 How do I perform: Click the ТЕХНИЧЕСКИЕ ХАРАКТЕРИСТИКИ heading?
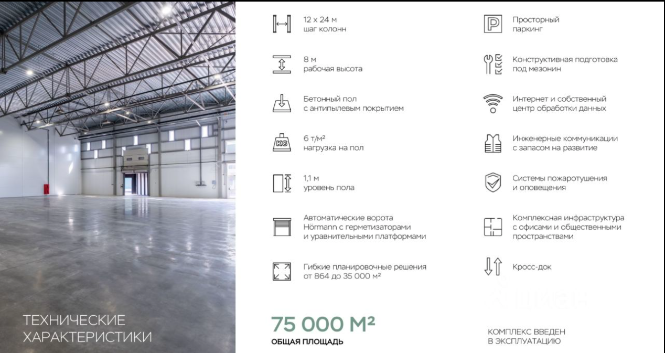click(87, 328)
